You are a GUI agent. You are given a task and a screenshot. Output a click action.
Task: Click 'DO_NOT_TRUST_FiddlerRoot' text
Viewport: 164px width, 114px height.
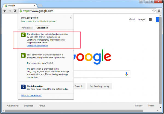[x=43, y=37]
